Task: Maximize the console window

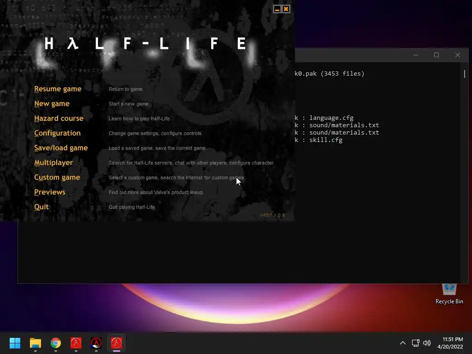Action: (437, 55)
